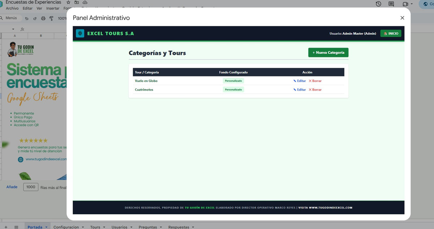Open the Configuracion tab dropdown arrow
Viewport: 434px width, 229px height.
click(x=83, y=227)
